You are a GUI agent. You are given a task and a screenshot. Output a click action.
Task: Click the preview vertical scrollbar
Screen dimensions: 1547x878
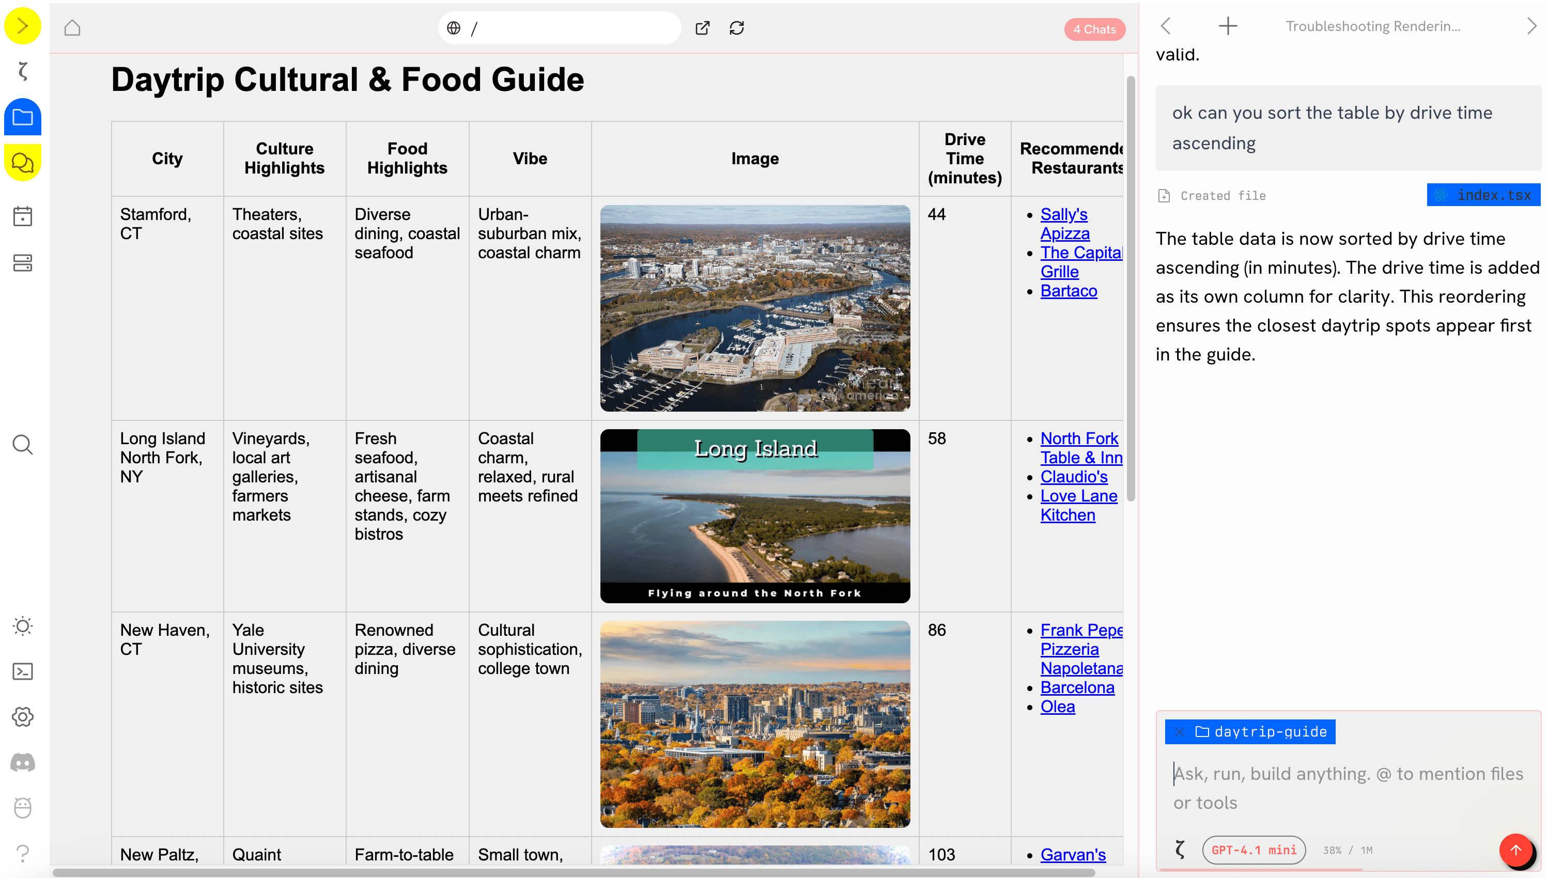1130,288
